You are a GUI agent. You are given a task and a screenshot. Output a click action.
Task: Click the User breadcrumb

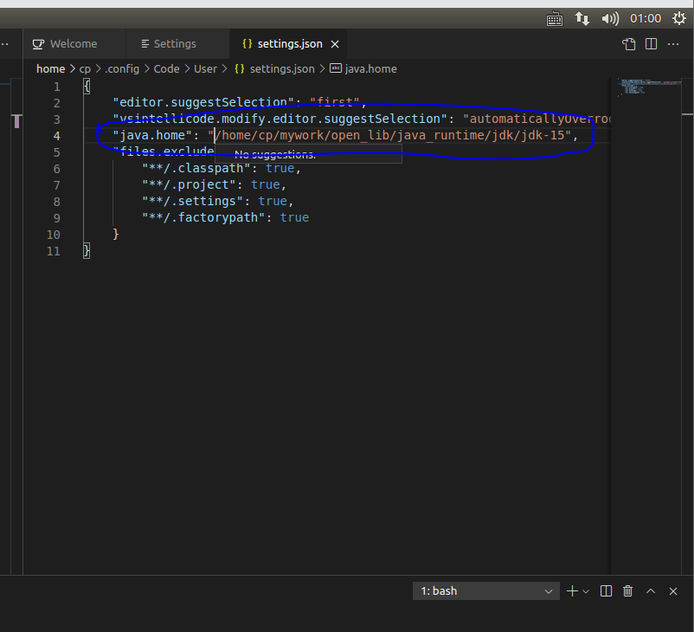click(205, 69)
